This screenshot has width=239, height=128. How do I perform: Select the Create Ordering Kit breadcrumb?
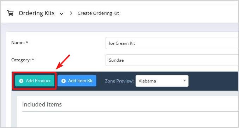(98, 13)
